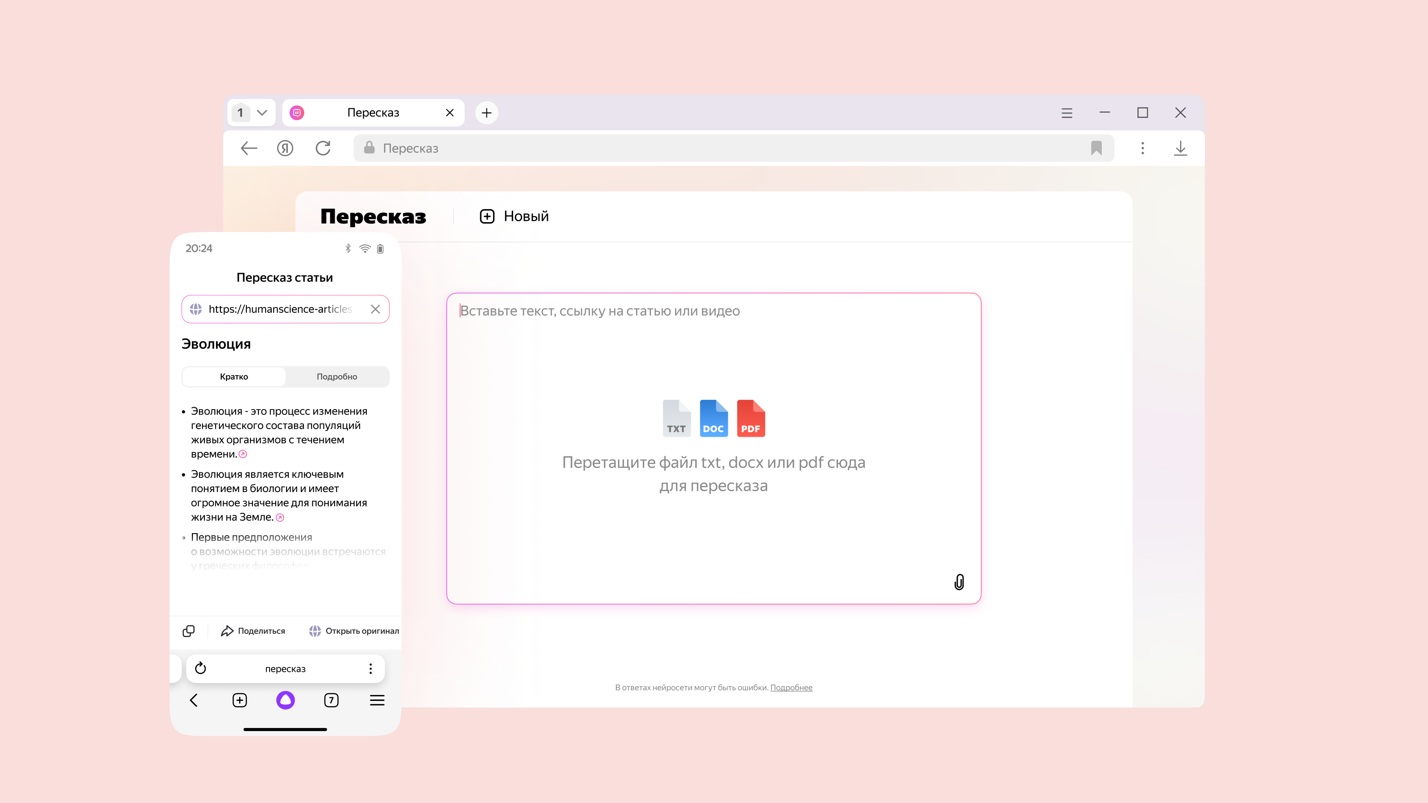Open the desktop browser downloads icon

pyautogui.click(x=1180, y=148)
